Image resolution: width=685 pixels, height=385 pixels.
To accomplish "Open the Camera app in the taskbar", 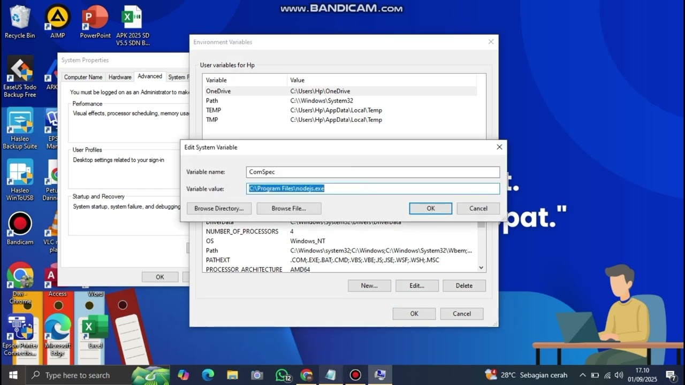I will [x=257, y=375].
